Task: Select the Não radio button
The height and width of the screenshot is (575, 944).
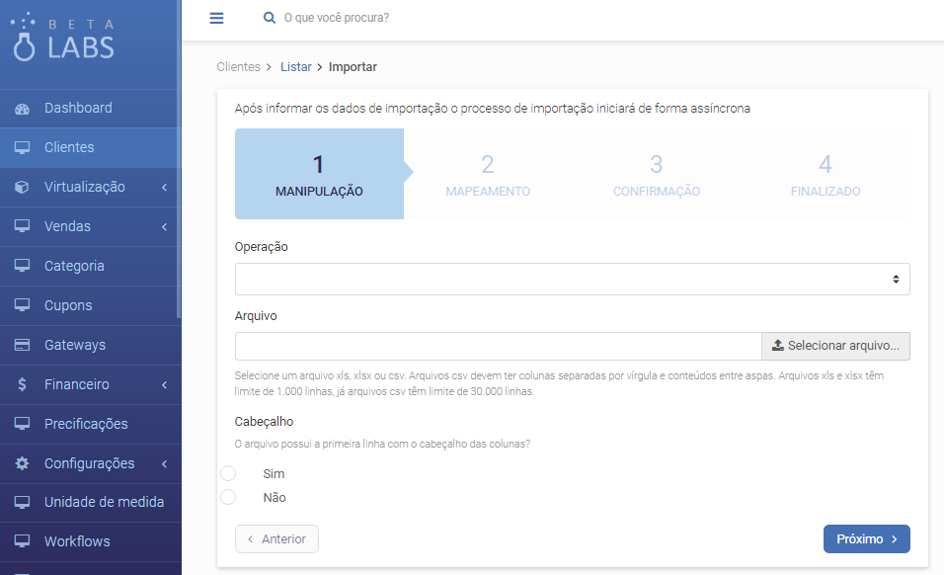Action: click(x=228, y=497)
